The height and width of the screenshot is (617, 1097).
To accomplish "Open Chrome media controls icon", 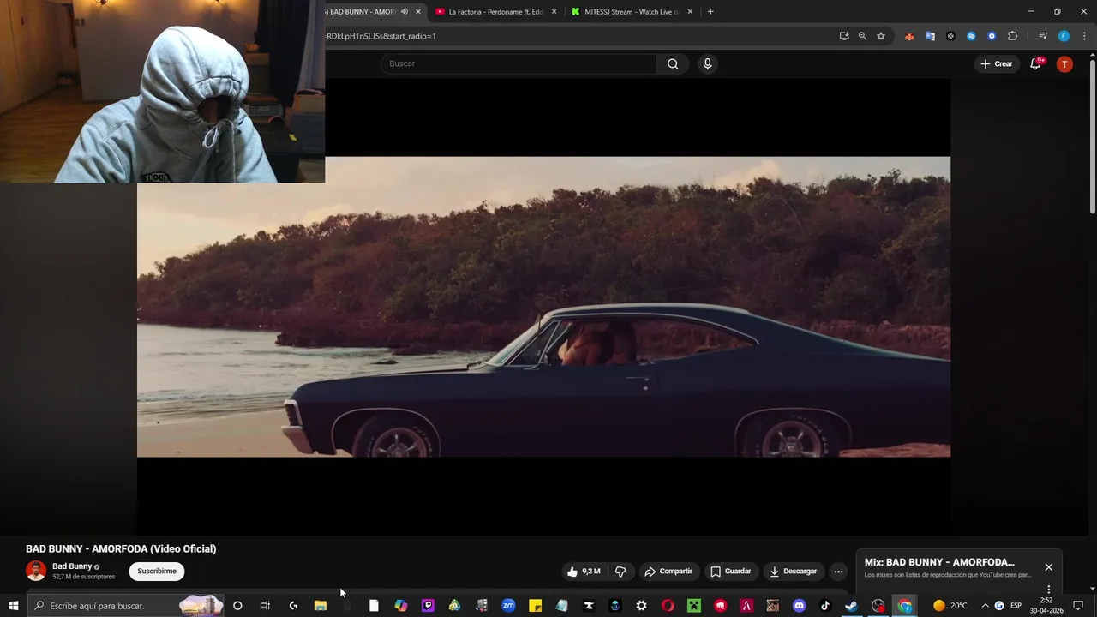I will point(1043,36).
